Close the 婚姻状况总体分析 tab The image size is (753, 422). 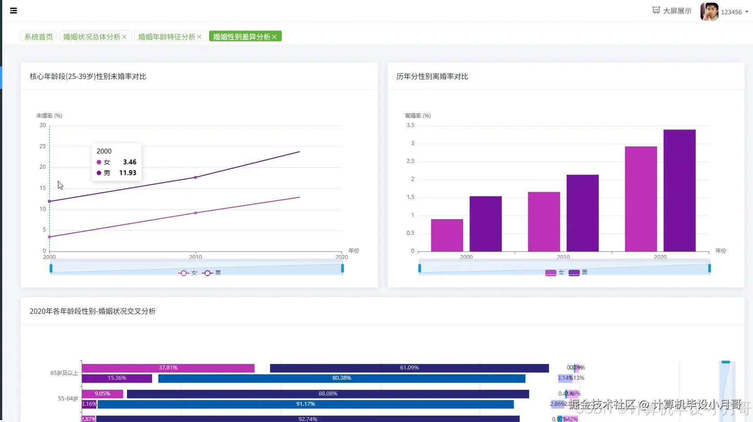click(124, 37)
